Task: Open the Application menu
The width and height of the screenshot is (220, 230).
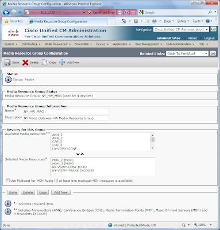Action: pos(122,44)
